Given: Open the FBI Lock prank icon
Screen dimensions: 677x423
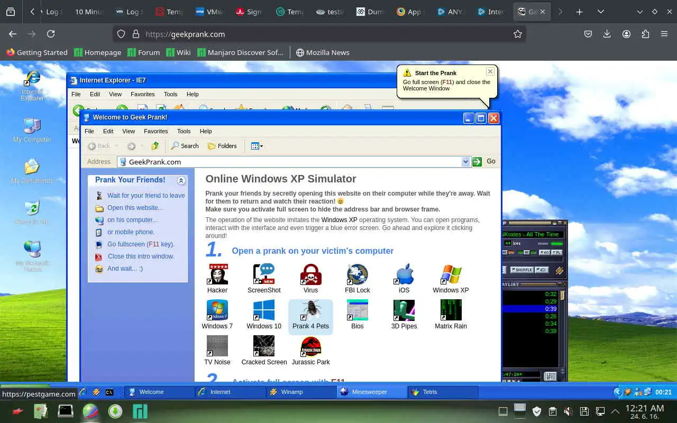Looking at the screenshot, I should pos(358,279).
